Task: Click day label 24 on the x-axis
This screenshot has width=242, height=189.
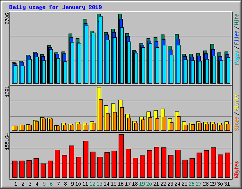Action: click(x=177, y=184)
